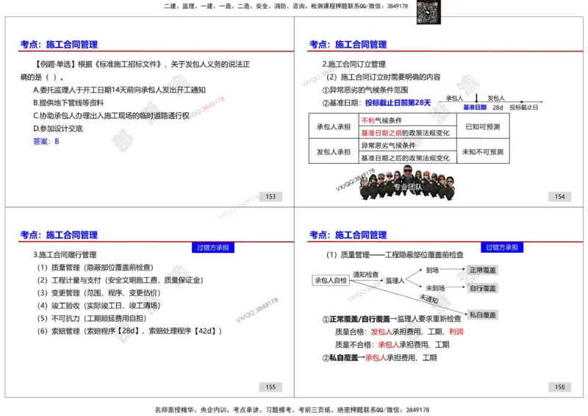Click the 未到场 flowchart branch label

click(435, 288)
